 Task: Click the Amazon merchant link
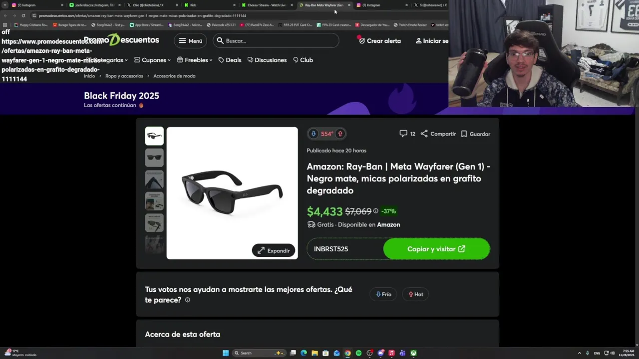388,224
